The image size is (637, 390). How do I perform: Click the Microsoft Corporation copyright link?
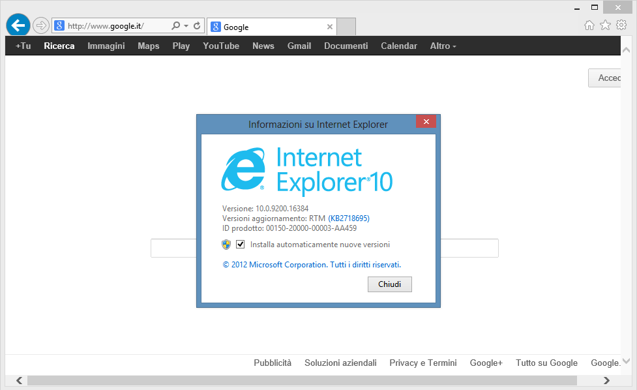(312, 265)
